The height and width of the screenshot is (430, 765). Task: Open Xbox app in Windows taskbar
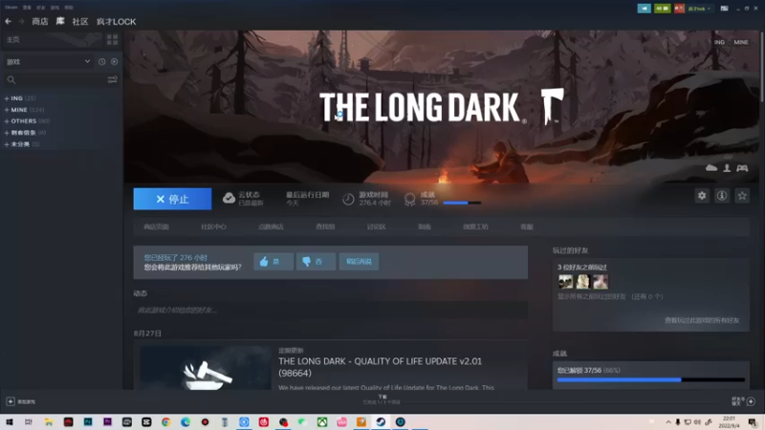point(322,421)
